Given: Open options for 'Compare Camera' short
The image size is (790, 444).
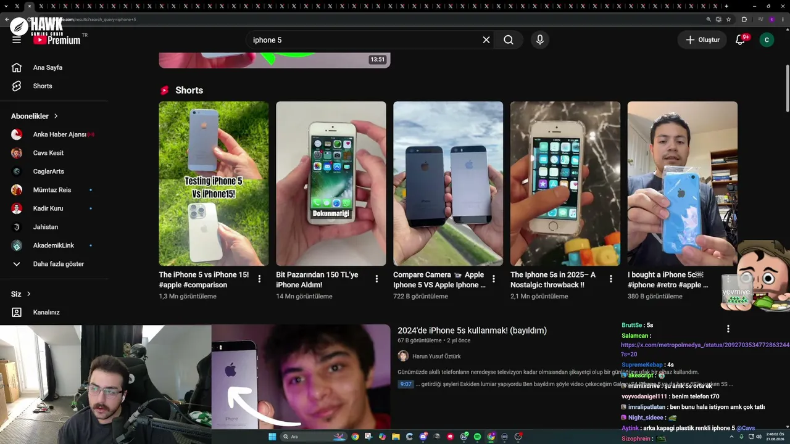Looking at the screenshot, I should (x=494, y=279).
